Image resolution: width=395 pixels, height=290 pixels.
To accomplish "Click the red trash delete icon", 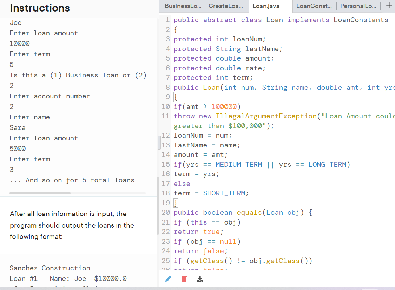I will [x=184, y=279].
